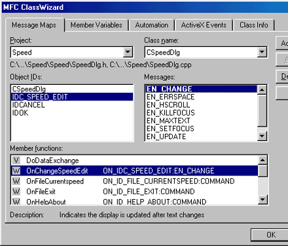Open the Member Variables tab

96,25
